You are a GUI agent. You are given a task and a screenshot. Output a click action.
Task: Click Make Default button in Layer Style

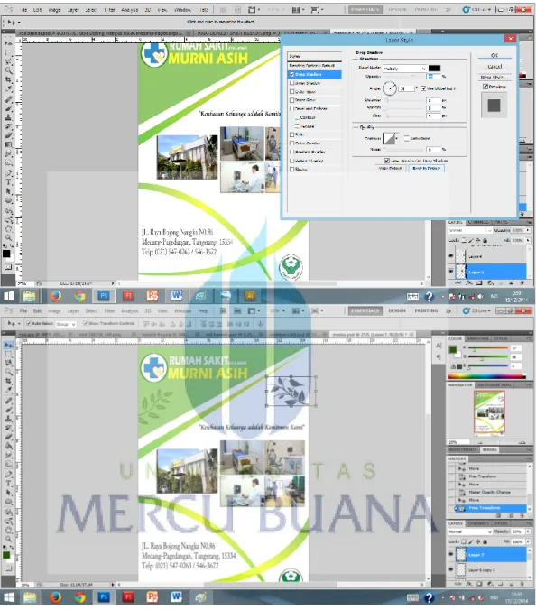390,168
